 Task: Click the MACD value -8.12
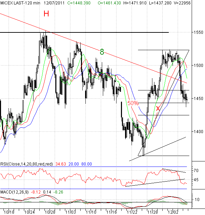coord(36,192)
